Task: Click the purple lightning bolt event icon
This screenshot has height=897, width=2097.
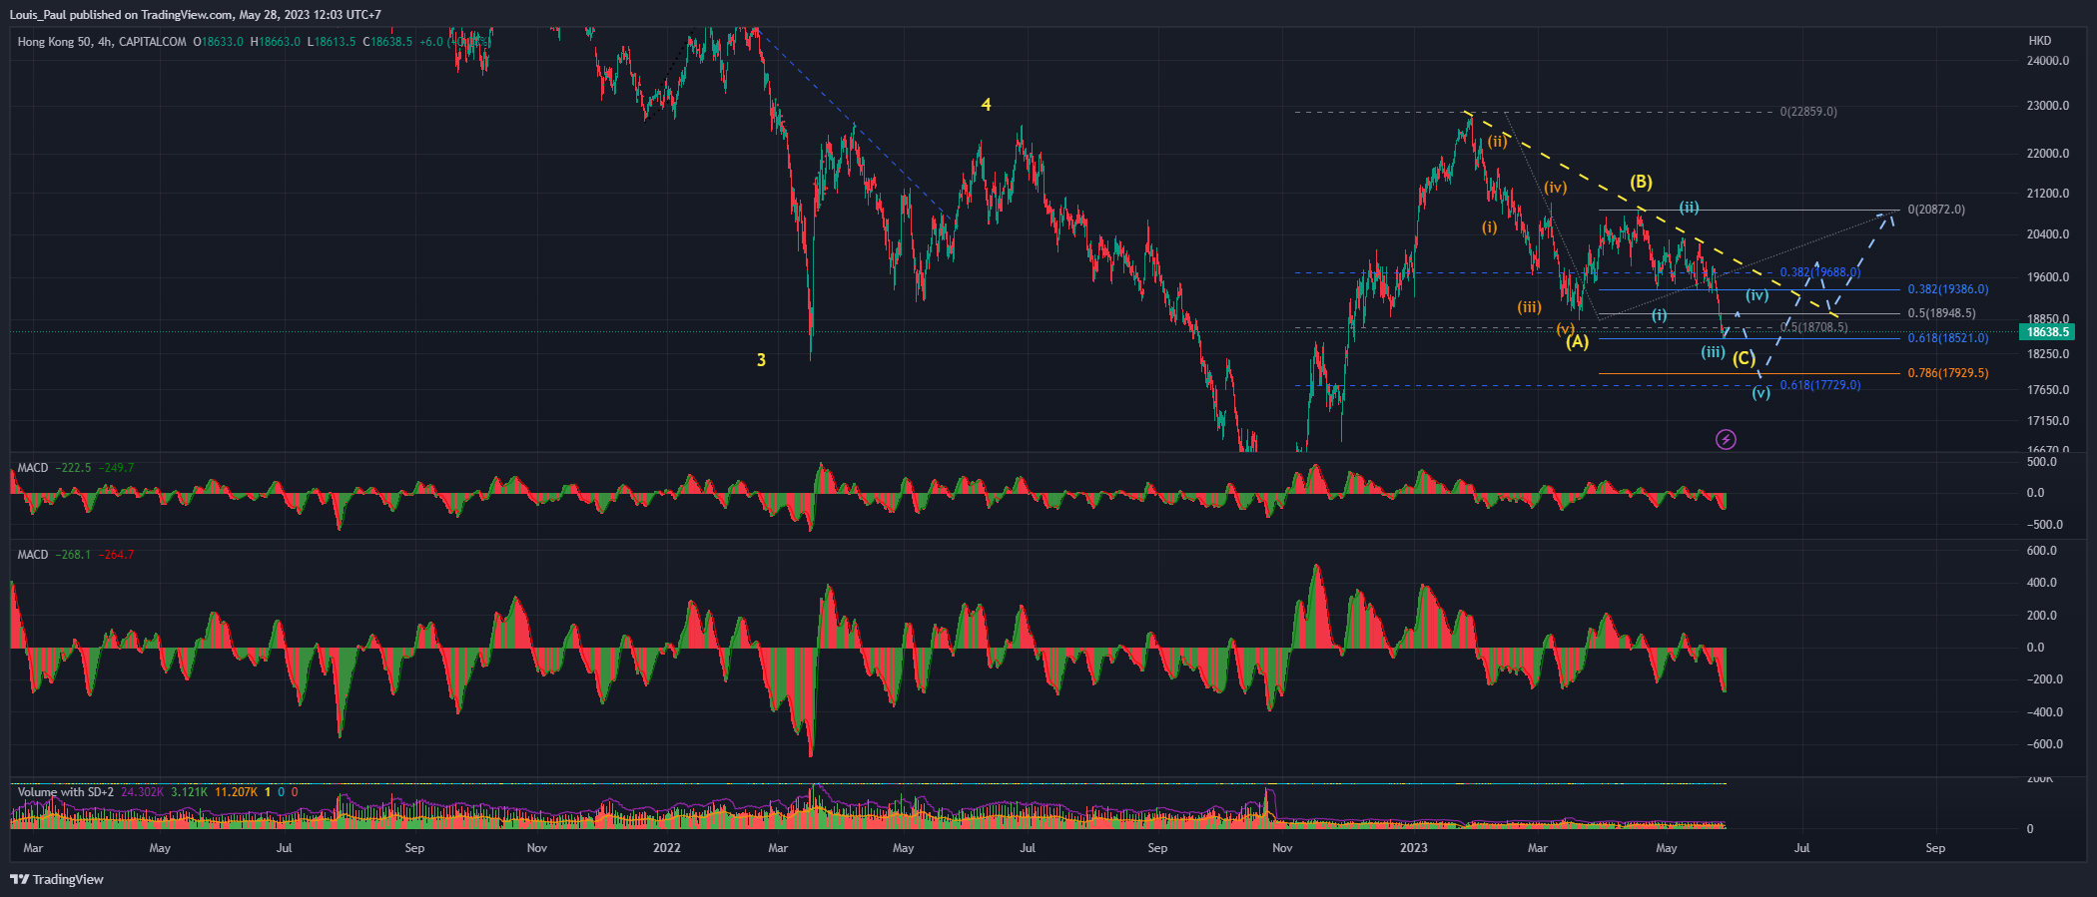Action: [1726, 439]
